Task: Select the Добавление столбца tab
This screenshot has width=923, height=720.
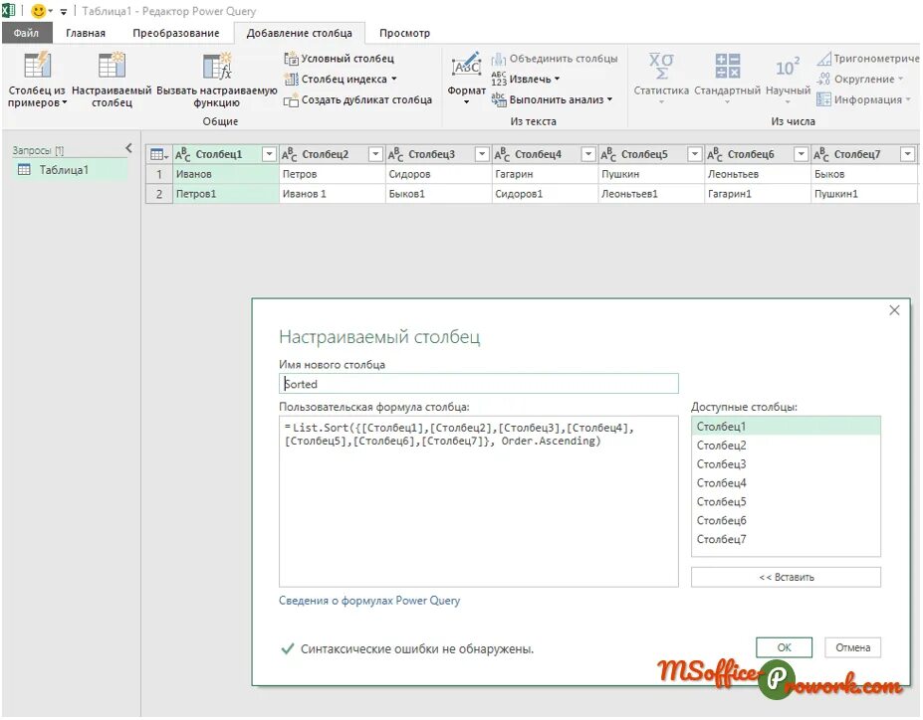Action: tap(299, 33)
